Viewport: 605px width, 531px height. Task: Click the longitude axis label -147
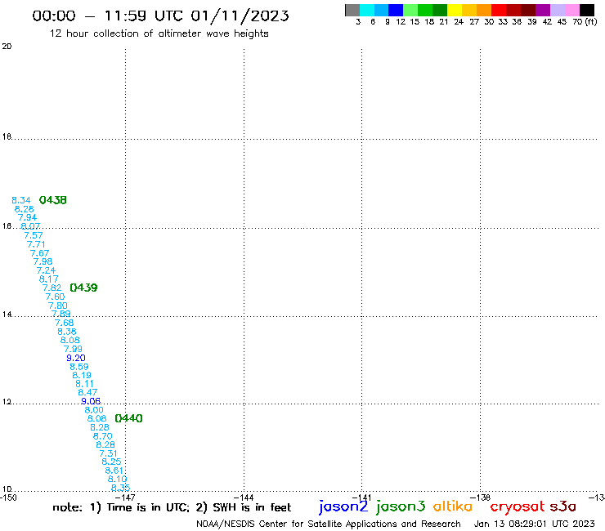125,498
